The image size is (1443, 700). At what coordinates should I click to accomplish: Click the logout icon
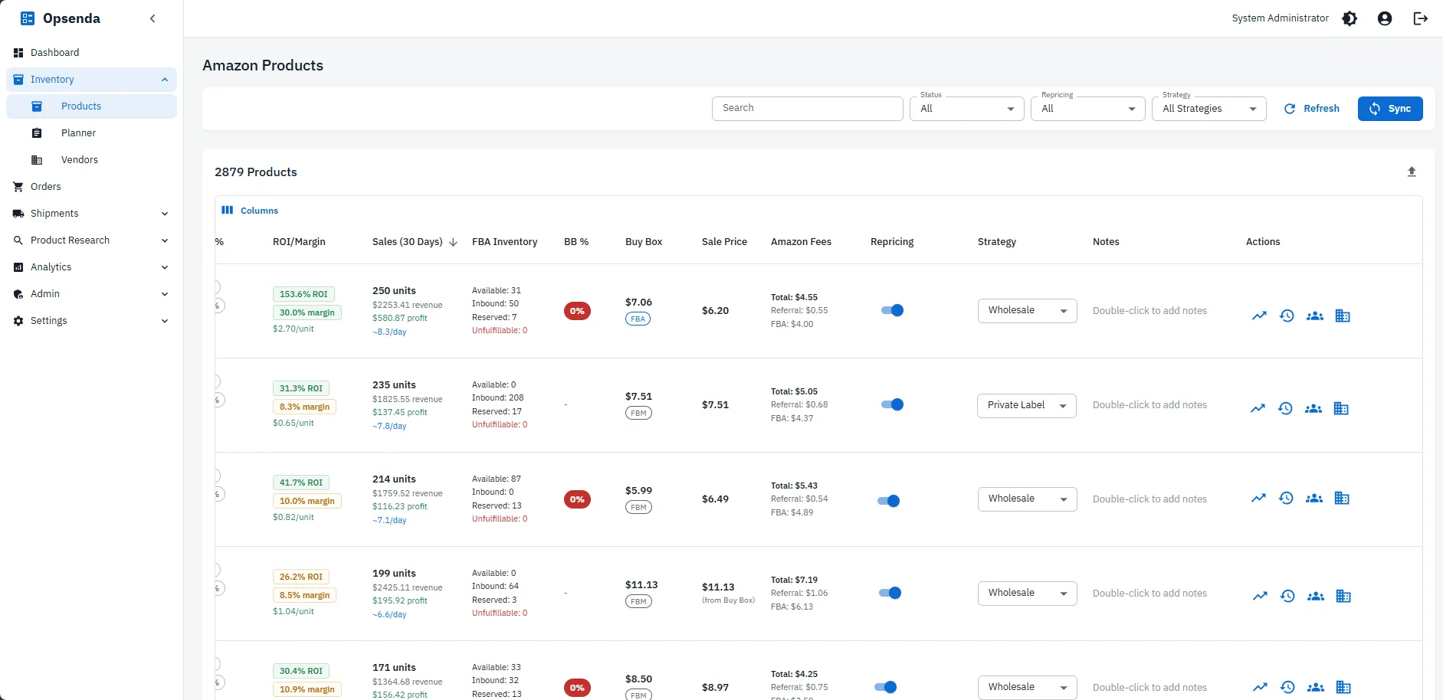[x=1420, y=18]
